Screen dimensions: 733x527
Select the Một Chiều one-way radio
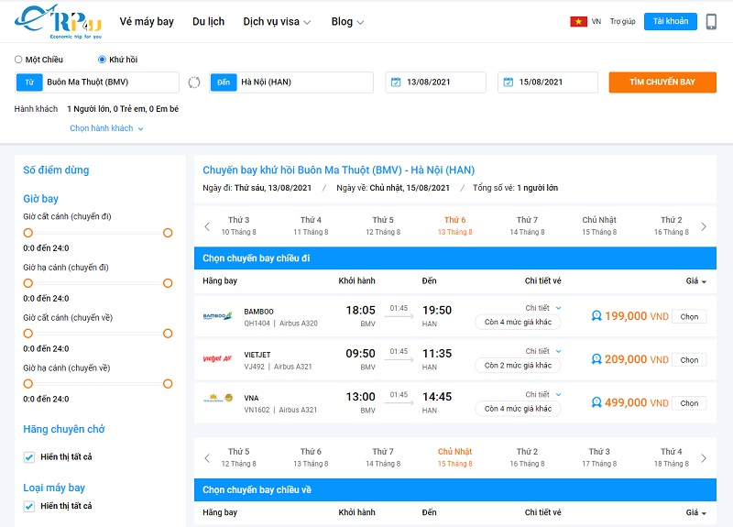click(x=18, y=60)
